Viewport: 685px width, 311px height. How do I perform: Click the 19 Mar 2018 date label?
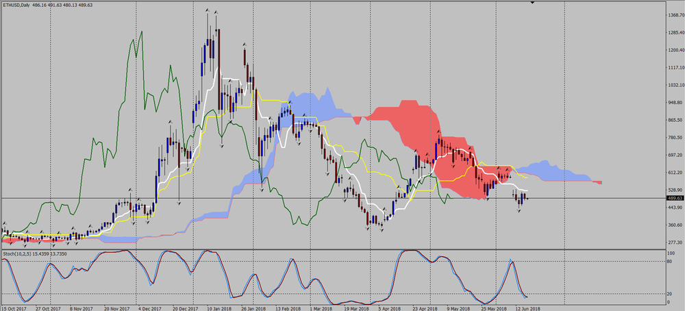[x=356, y=308]
